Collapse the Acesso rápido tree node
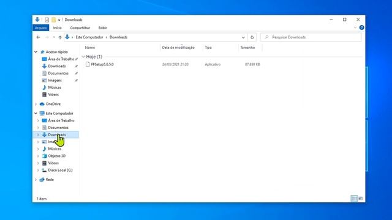This screenshot has width=392, height=220. 36,52
